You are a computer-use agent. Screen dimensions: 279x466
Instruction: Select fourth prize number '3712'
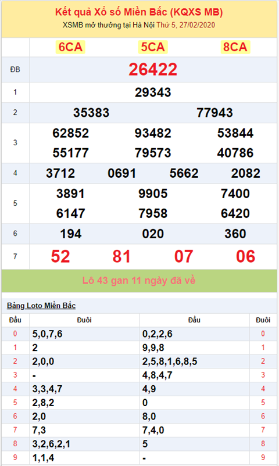pos(60,173)
